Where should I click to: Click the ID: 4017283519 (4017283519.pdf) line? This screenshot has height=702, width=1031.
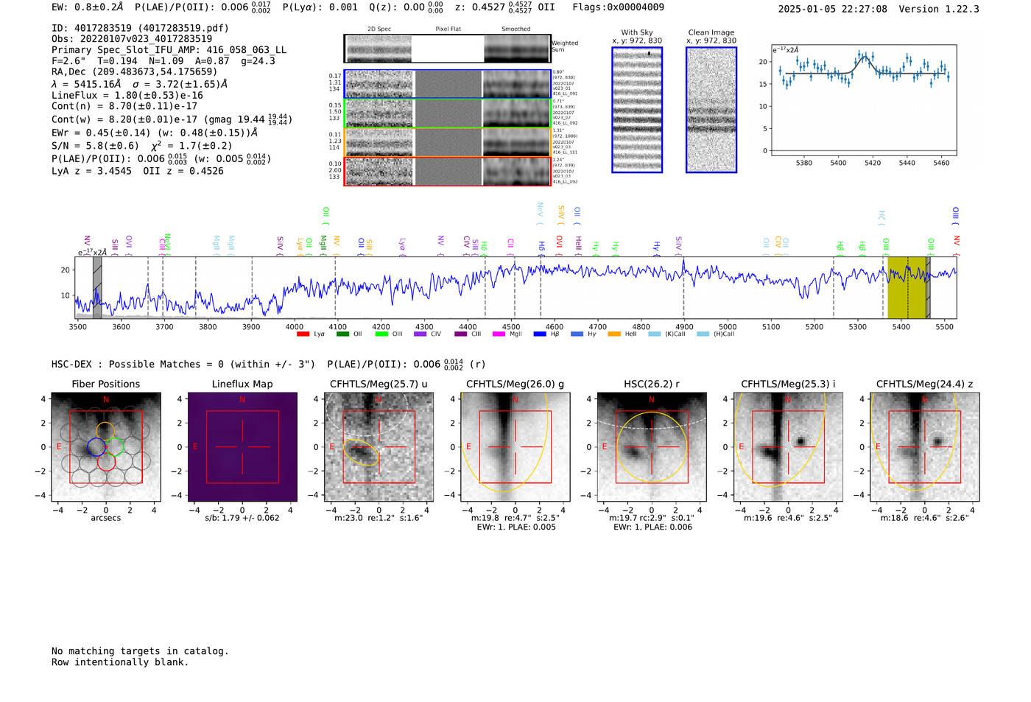point(140,28)
